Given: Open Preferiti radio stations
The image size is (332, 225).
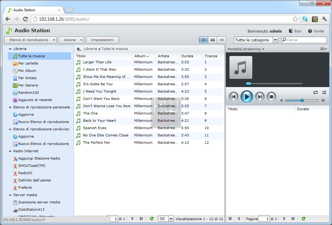Looking at the screenshot, I should 22,188.
